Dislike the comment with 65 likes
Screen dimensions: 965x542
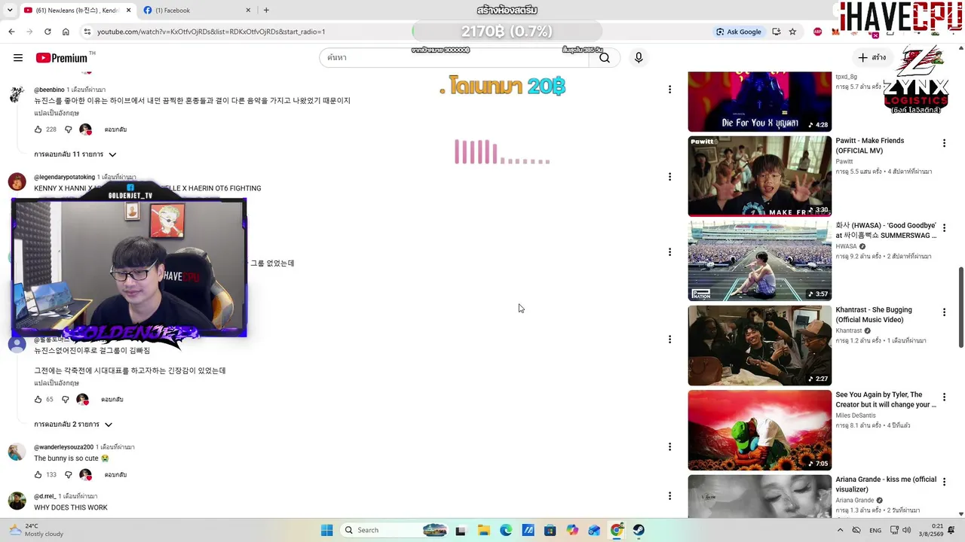[65, 400]
